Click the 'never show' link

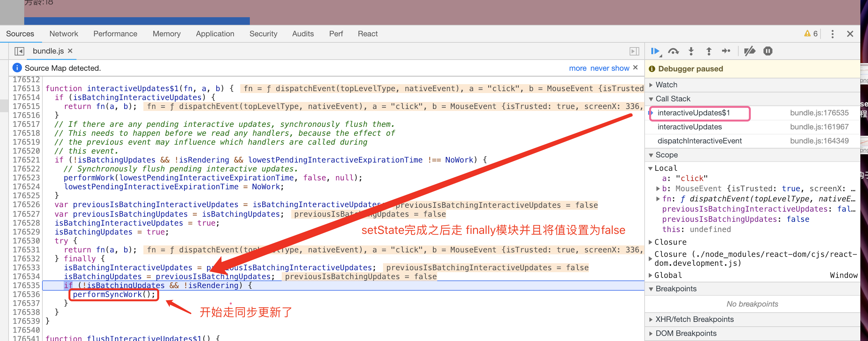[610, 69]
